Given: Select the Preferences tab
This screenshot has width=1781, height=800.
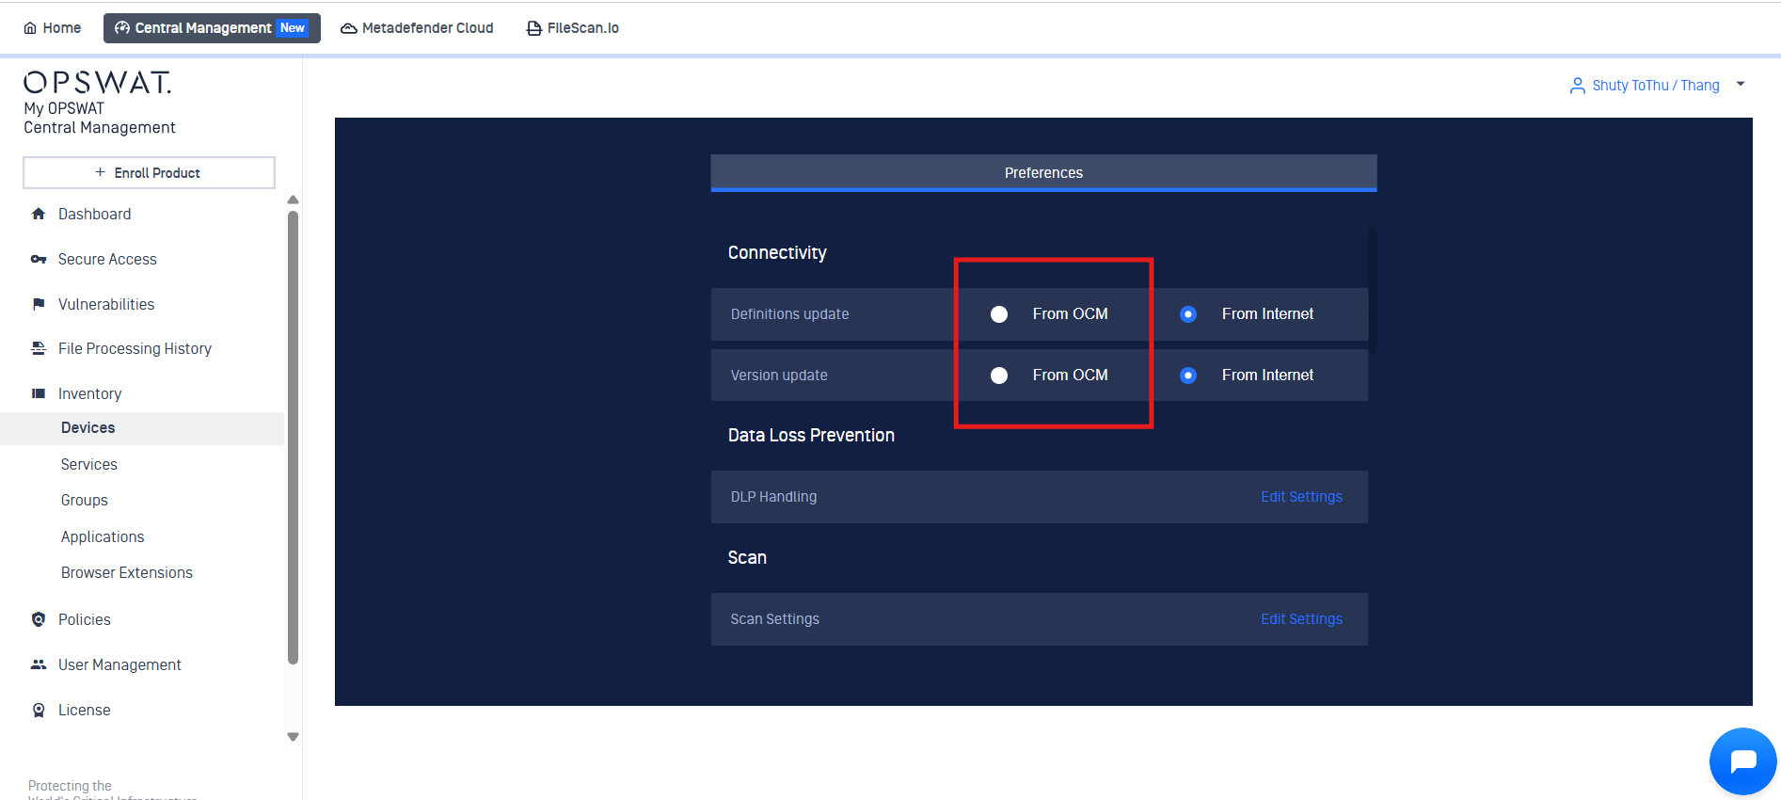Looking at the screenshot, I should pos(1043,173).
